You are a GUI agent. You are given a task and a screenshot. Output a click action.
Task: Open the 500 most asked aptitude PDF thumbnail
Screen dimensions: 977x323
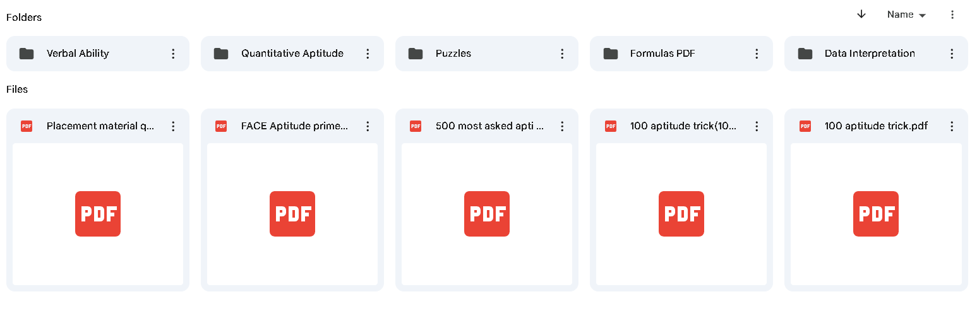[487, 214]
